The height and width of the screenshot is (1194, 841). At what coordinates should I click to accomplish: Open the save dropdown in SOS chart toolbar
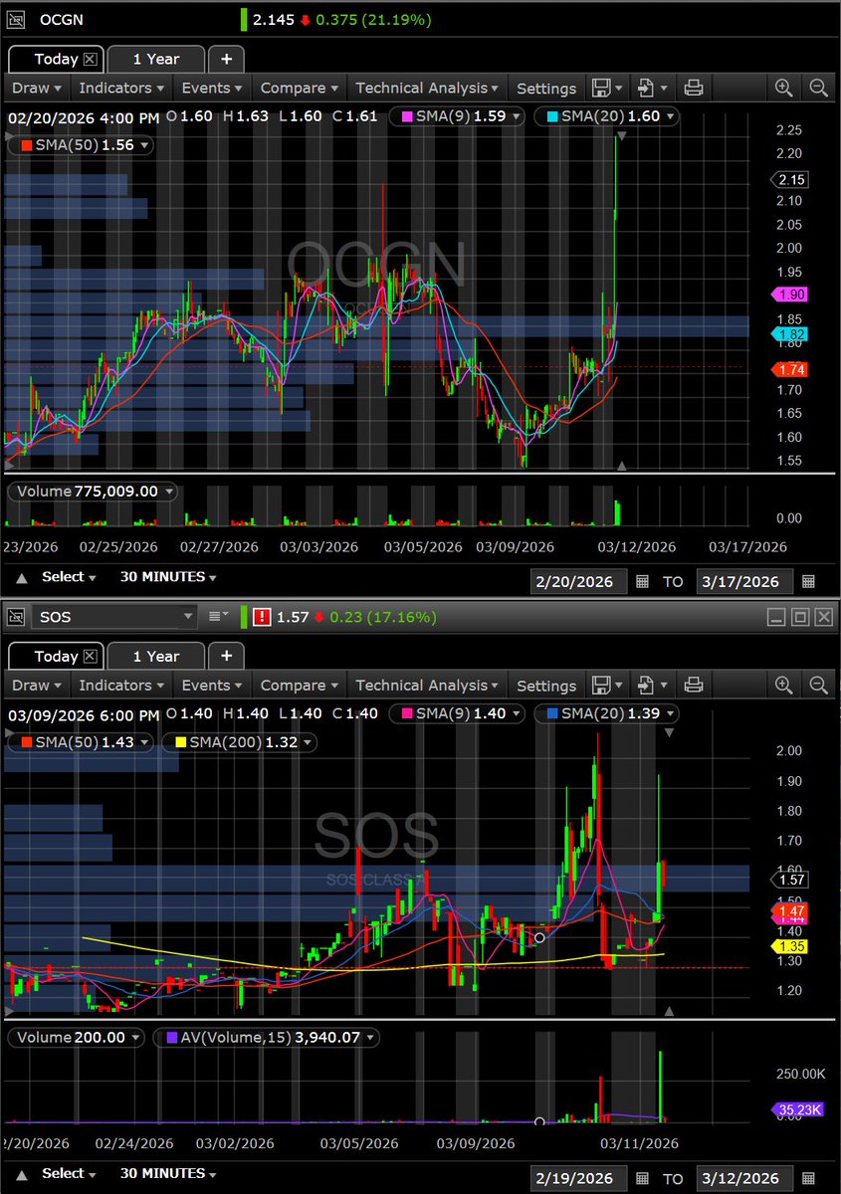pyautogui.click(x=607, y=685)
